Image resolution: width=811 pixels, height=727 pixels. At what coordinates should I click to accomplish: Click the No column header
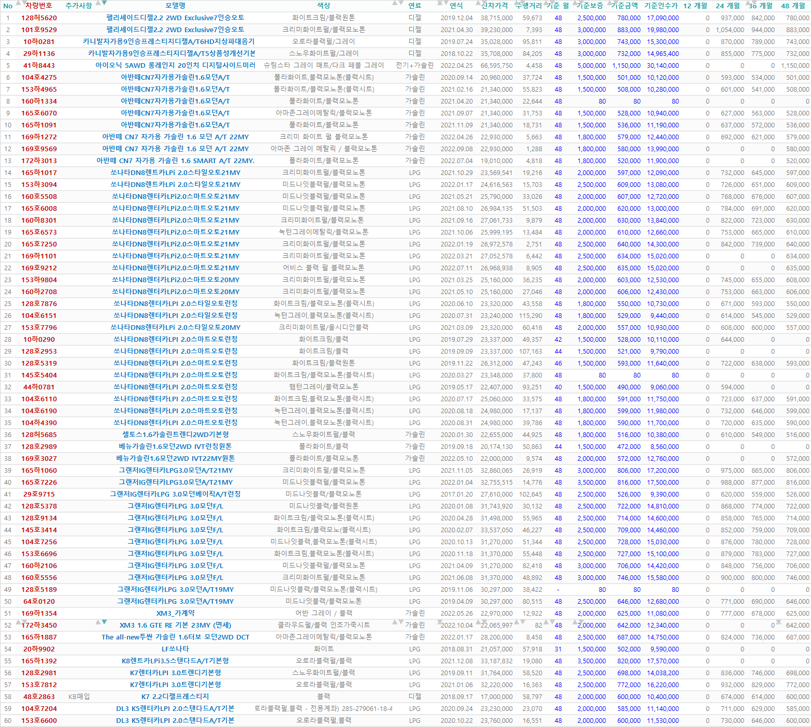point(8,6)
